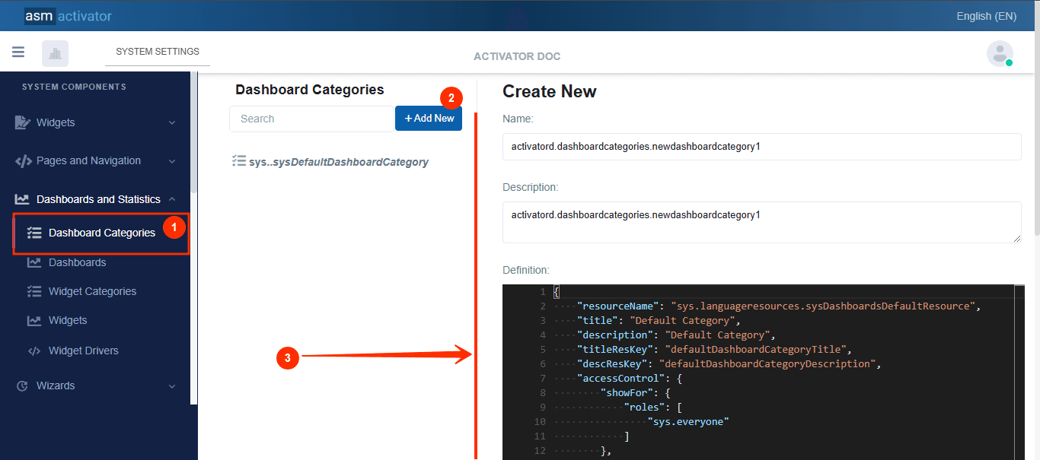Open the hamburger menu icon
This screenshot has height=460, width=1040.
coord(18,52)
